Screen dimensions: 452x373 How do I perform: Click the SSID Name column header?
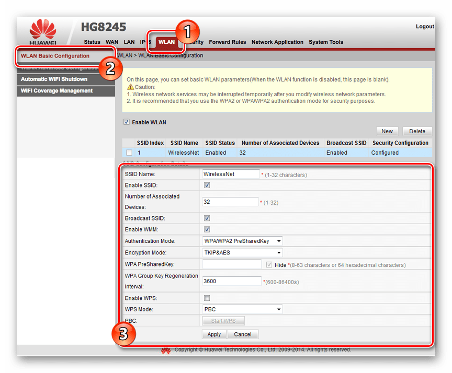pyautogui.click(x=184, y=143)
